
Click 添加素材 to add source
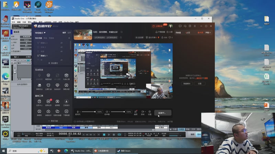click(x=53, y=63)
